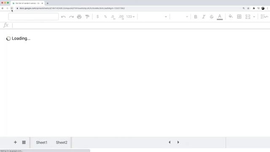Click the Print icon
The width and height of the screenshot is (270, 152).
(79, 17)
